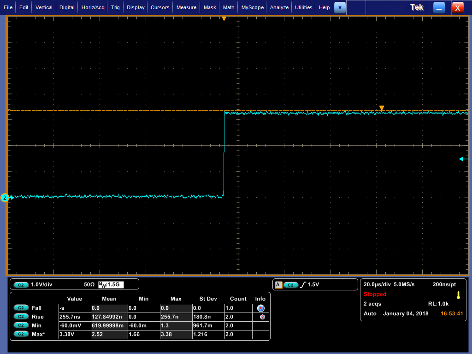Open the Edit menu

pos(24,7)
